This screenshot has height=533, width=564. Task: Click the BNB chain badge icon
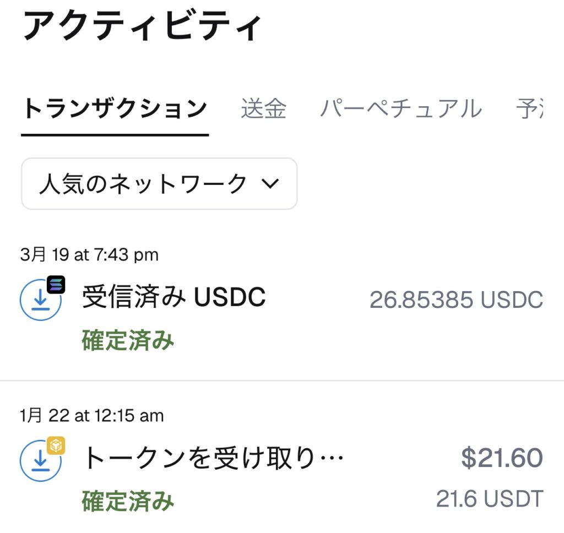pos(56,445)
